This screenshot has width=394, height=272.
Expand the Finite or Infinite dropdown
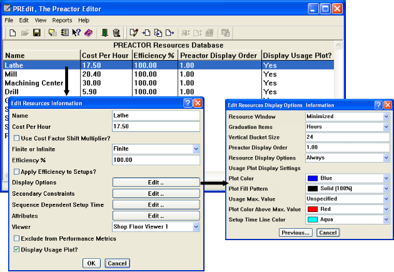[196, 149]
